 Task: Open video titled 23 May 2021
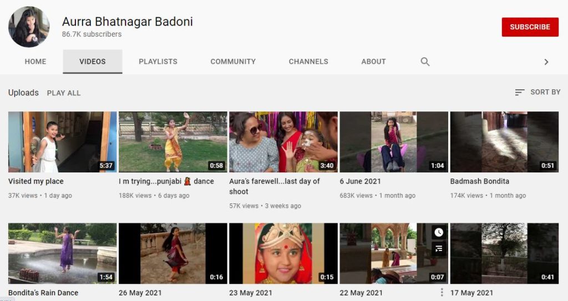click(251, 293)
